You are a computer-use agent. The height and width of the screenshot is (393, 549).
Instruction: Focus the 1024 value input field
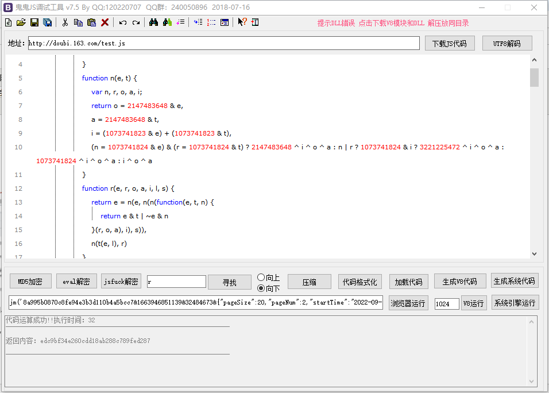[447, 304]
